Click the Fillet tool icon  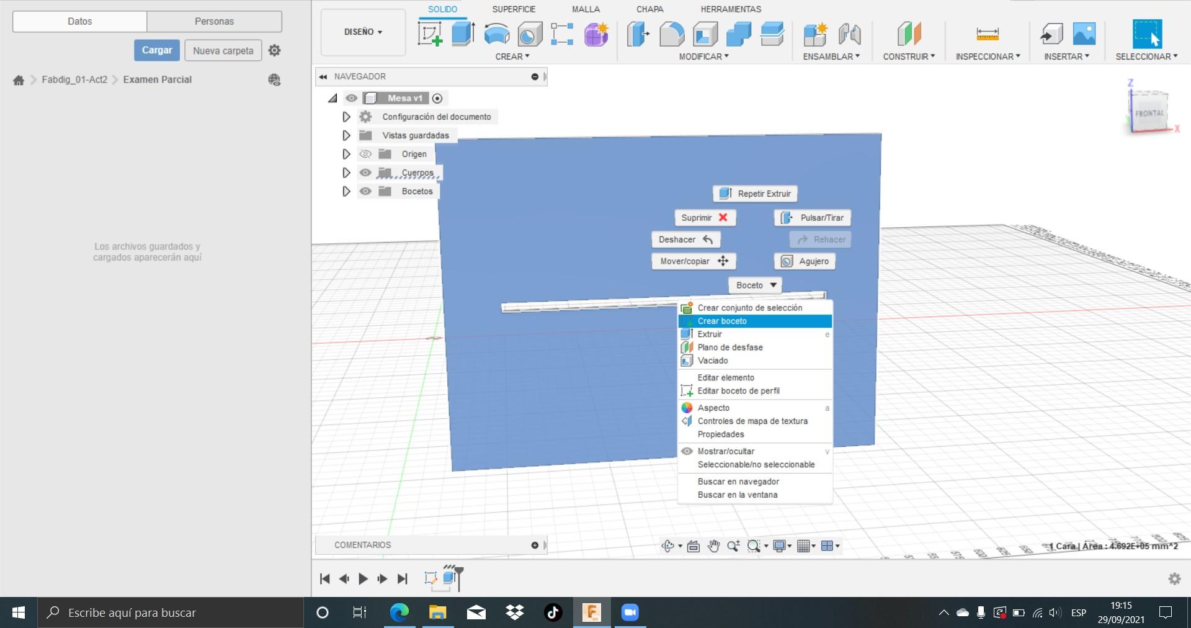672,34
